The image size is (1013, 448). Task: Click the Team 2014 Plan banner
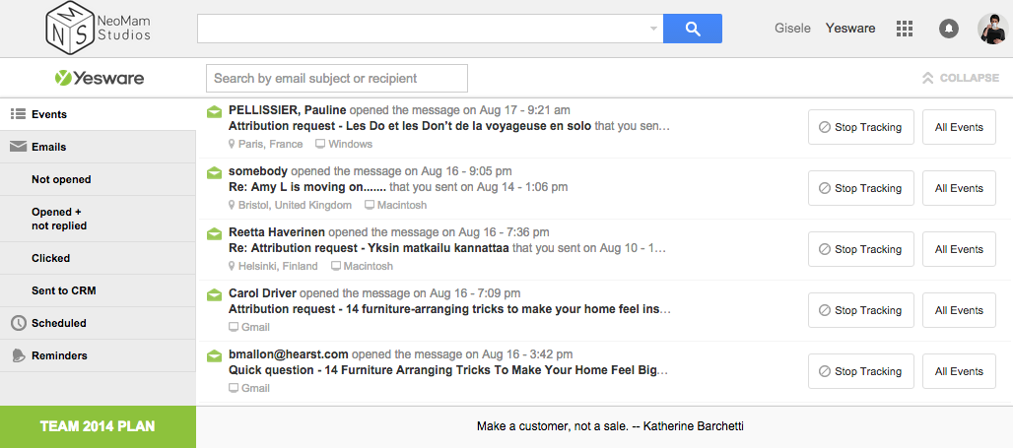pyautogui.click(x=98, y=426)
